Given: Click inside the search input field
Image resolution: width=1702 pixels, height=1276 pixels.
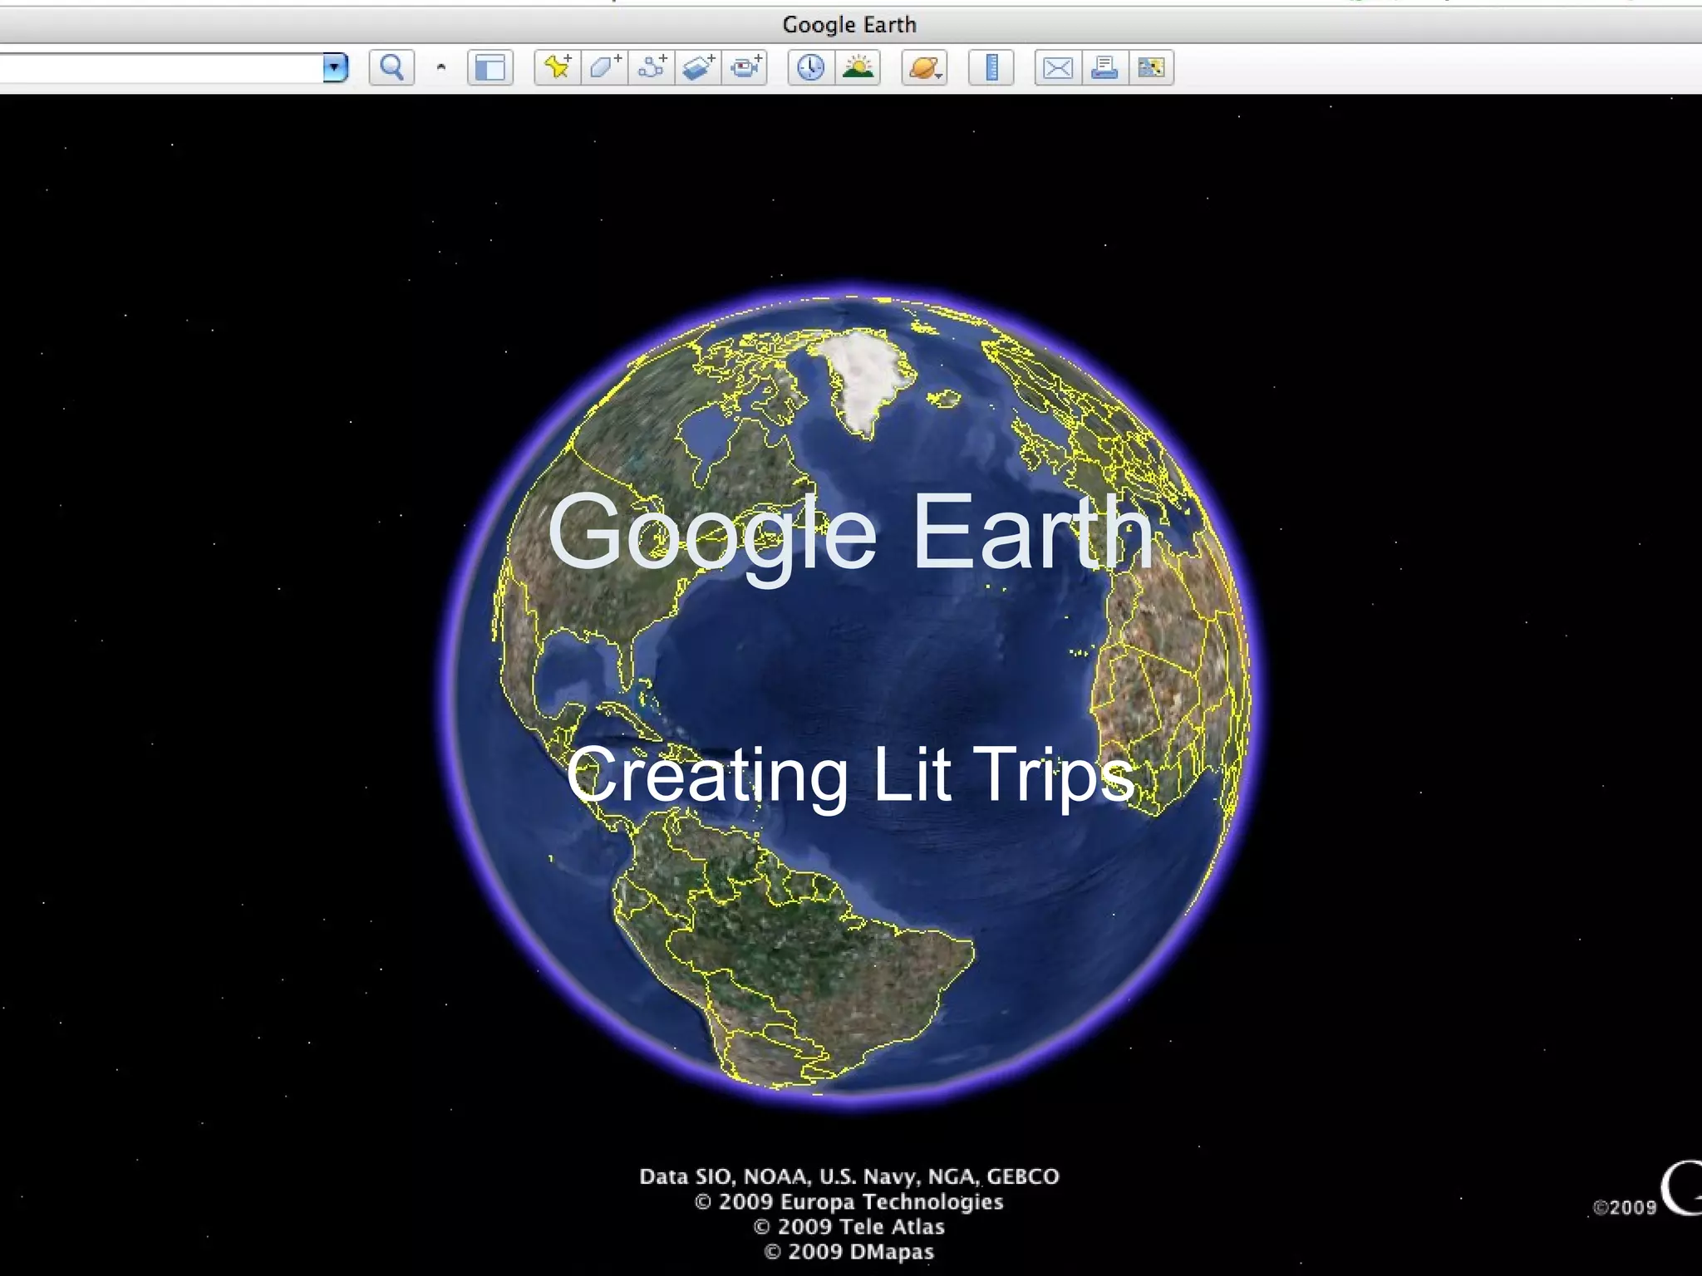Looking at the screenshot, I should click(158, 67).
